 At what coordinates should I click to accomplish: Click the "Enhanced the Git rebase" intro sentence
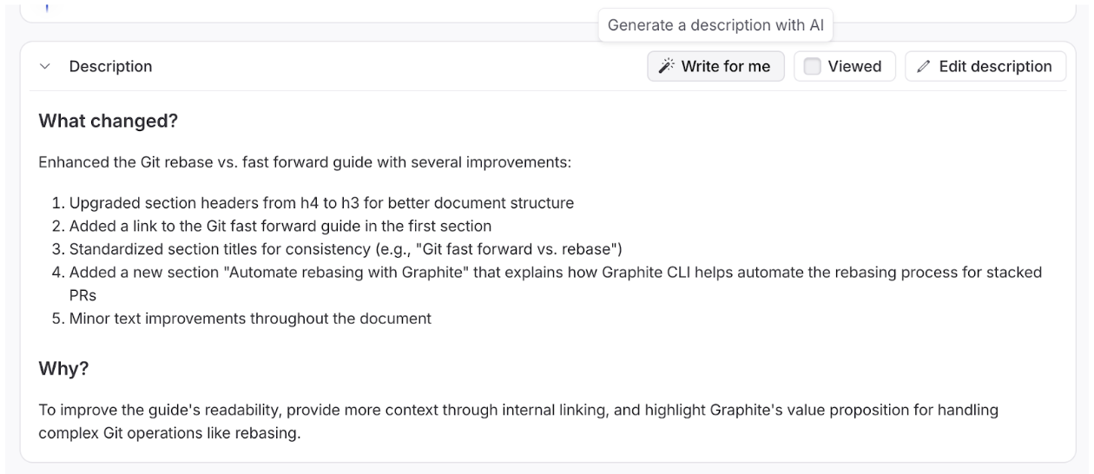[x=304, y=162]
